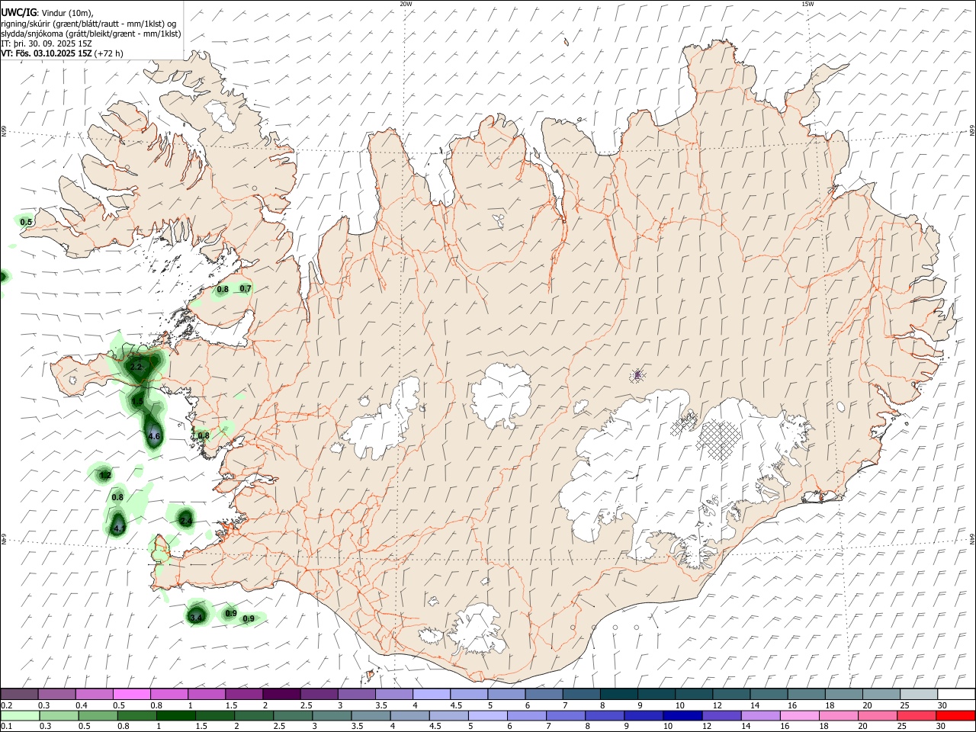976x732 pixels.
Task: Click the 20W longitude label at the top edge
Action: 406,4
